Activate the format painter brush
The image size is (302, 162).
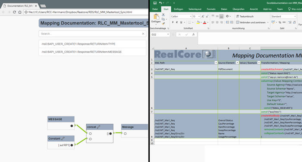tap(164, 23)
